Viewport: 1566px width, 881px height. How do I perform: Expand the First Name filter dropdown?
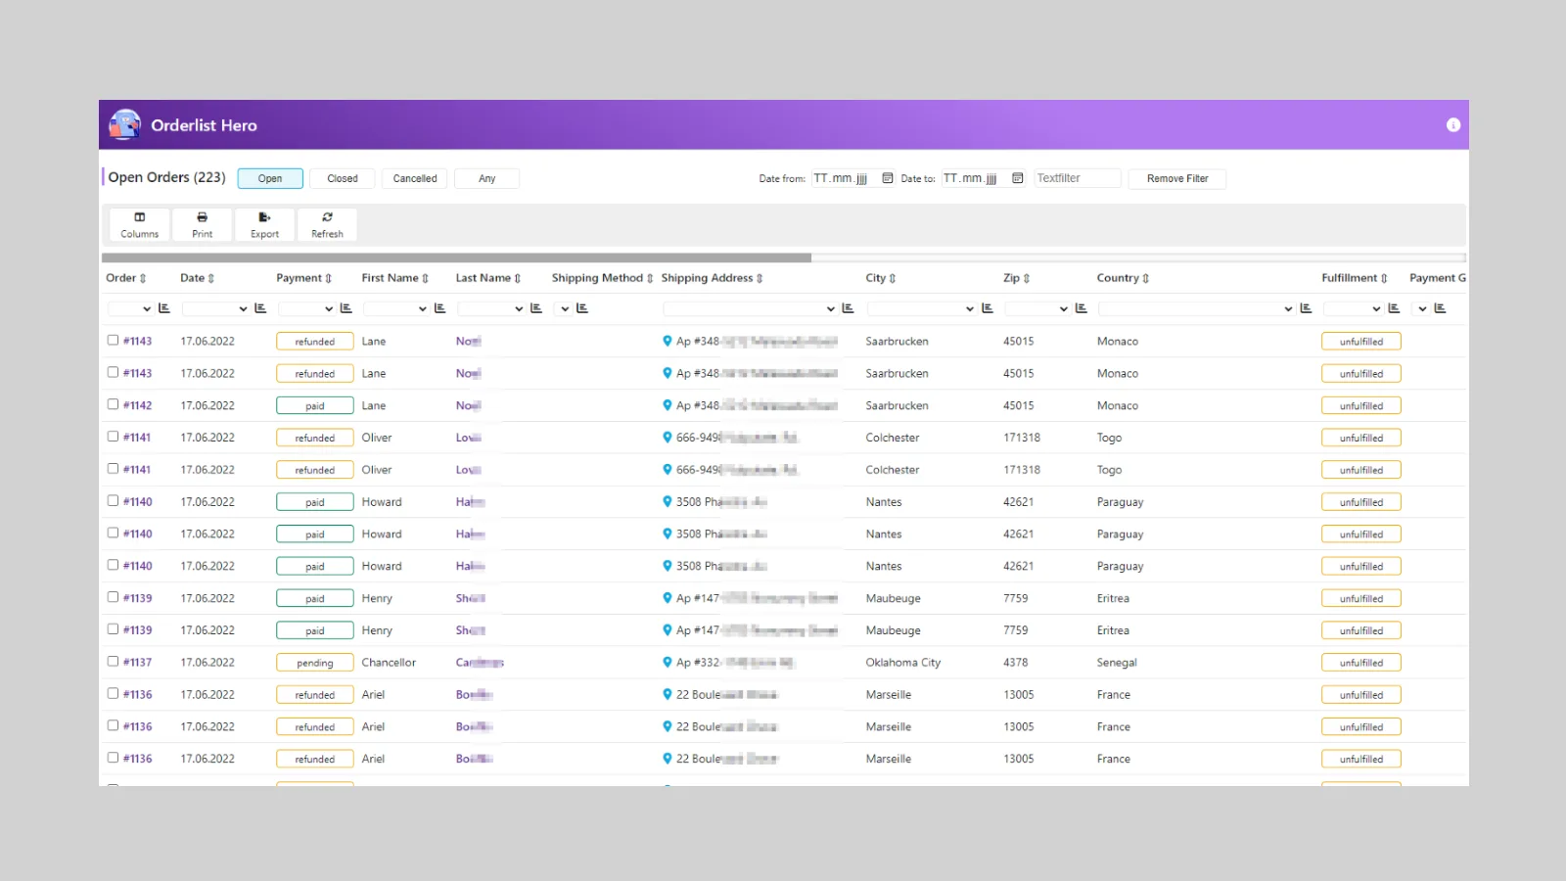tap(396, 308)
